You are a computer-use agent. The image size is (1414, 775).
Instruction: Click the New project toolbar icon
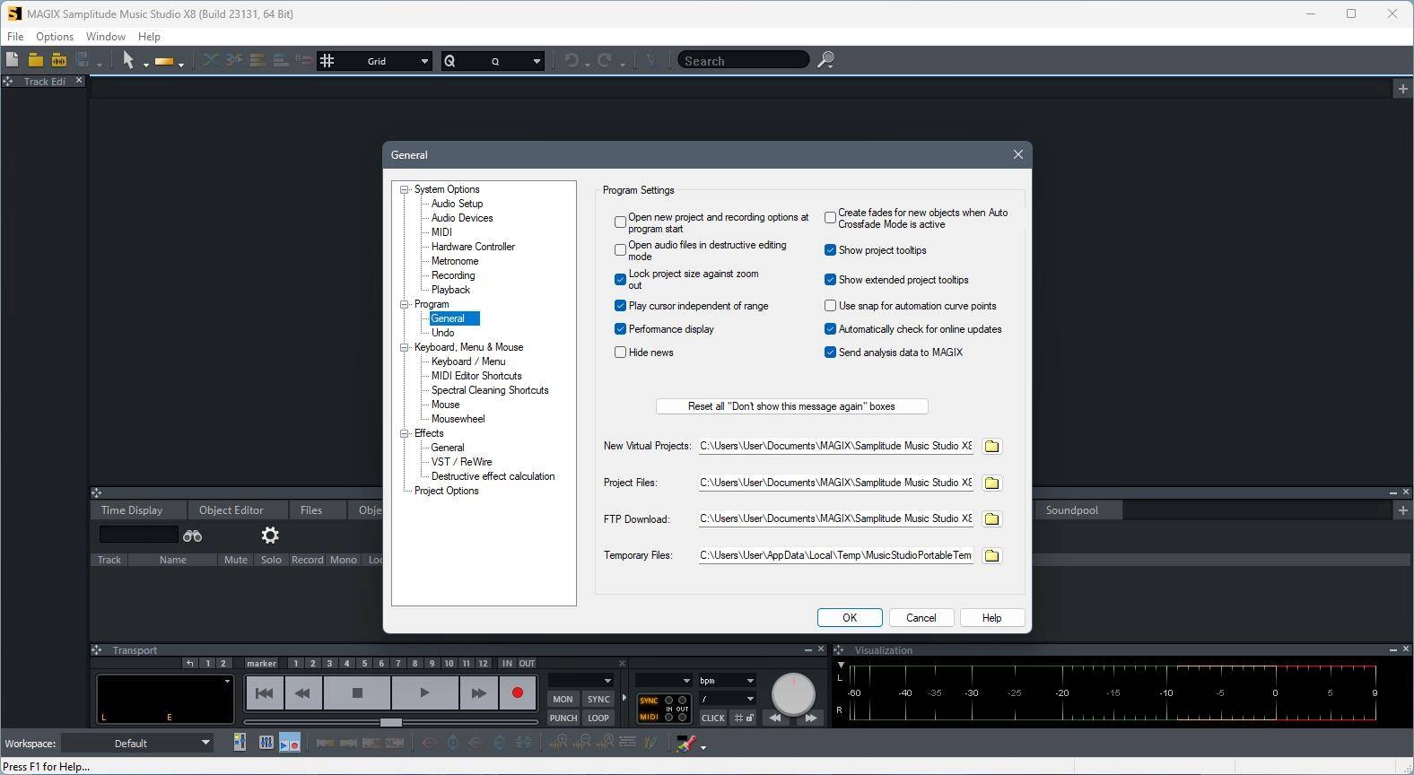(x=12, y=60)
